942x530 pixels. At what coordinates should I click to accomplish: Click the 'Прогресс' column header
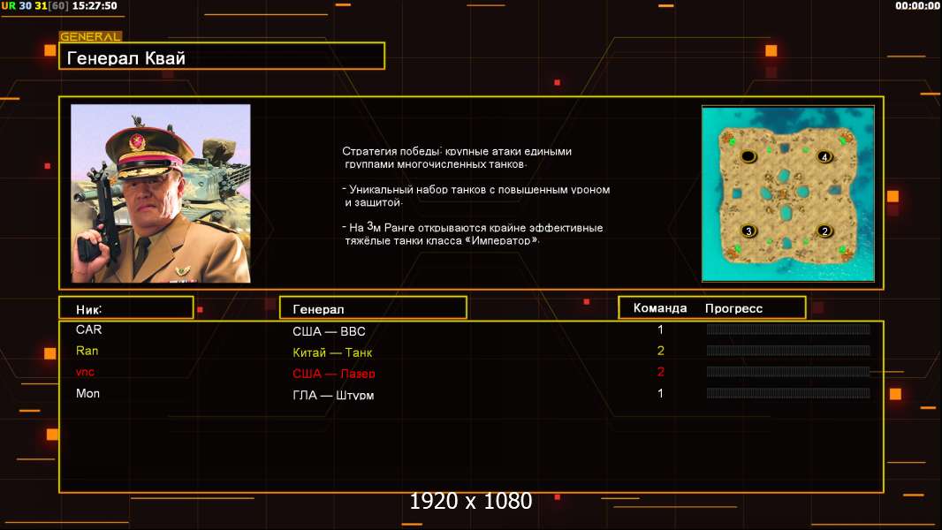(733, 308)
